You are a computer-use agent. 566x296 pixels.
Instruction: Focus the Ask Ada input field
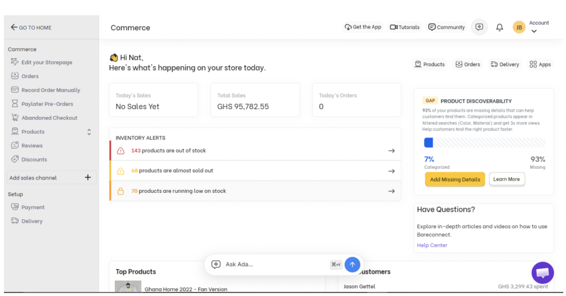click(x=275, y=265)
